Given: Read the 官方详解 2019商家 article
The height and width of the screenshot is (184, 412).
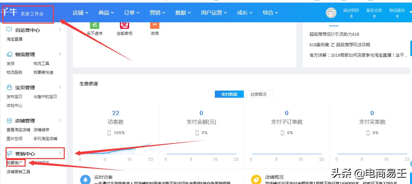Looking at the screenshot, I should [358, 55].
